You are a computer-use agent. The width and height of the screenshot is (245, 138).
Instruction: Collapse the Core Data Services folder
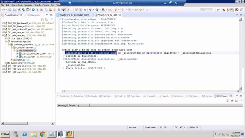(11, 48)
